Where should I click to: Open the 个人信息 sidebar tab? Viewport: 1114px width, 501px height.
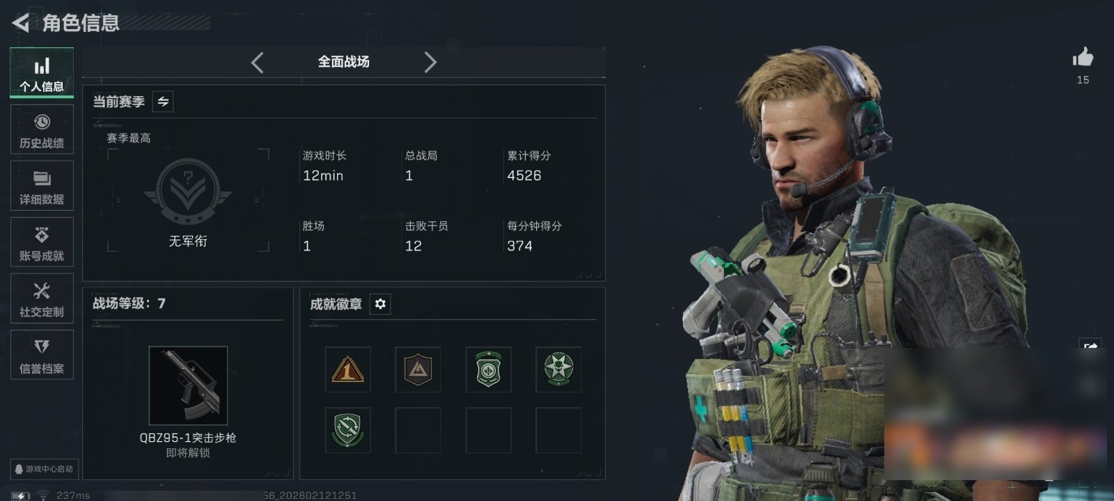tap(42, 73)
